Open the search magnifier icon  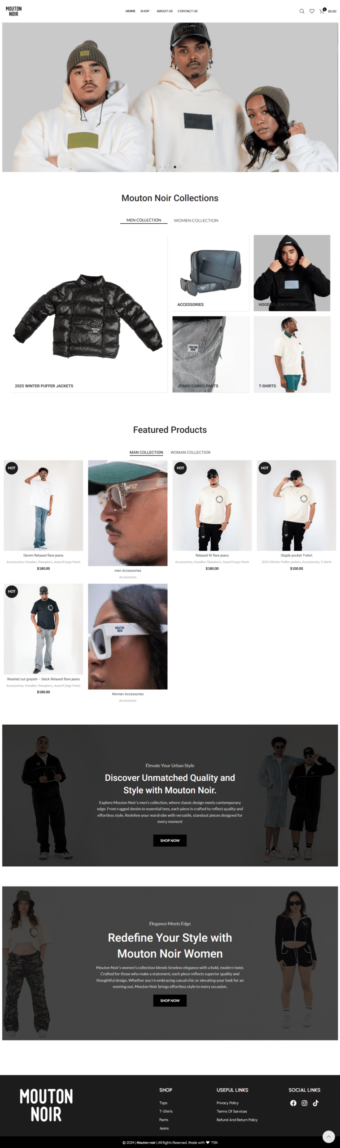[302, 11]
